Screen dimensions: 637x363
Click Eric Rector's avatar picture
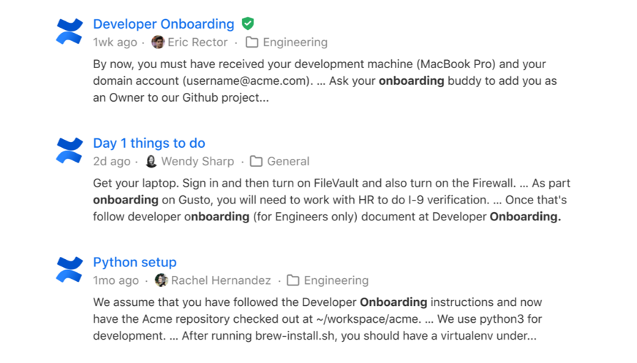158,42
